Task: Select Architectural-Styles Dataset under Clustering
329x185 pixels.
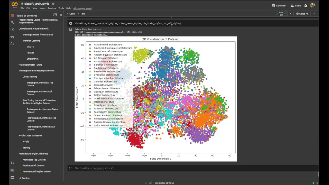Action: [37, 171]
